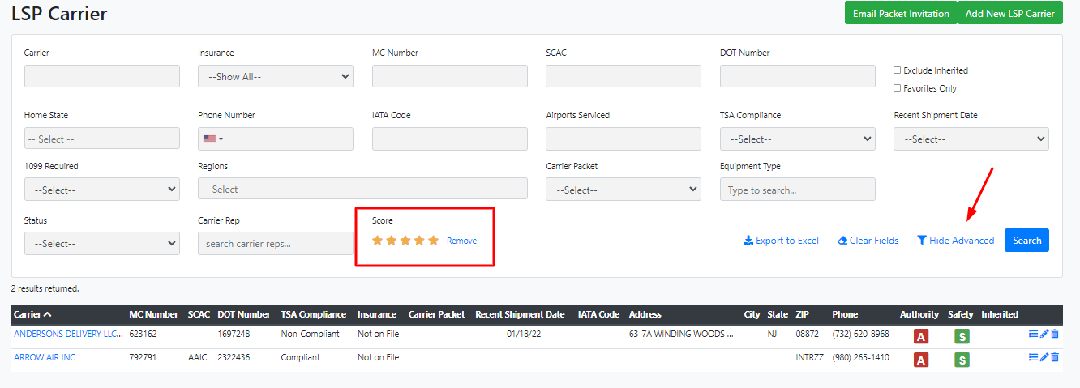Viewport: 1080px width, 388px height.
Task: Click the shipment date 01/18/22
Action: pos(524,334)
